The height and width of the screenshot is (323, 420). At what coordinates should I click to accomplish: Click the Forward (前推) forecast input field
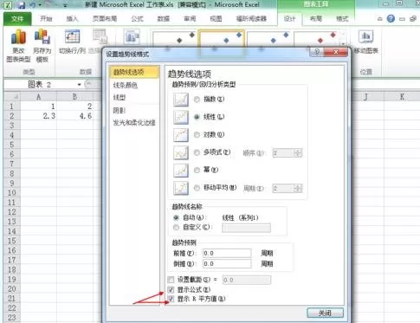coord(227,254)
